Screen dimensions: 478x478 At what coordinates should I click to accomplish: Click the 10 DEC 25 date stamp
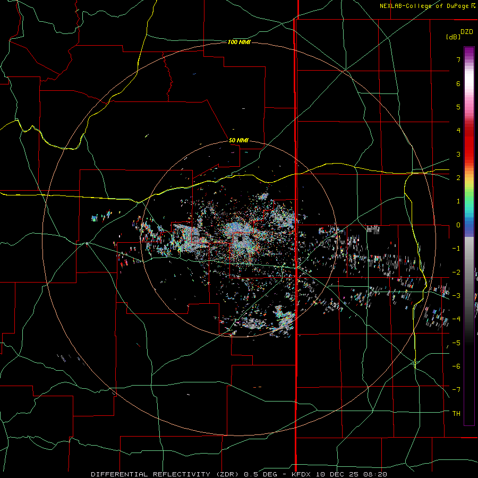point(338,474)
